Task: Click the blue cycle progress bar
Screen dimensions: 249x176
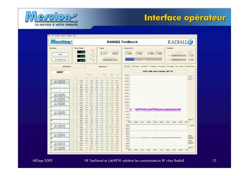Action: (143, 59)
